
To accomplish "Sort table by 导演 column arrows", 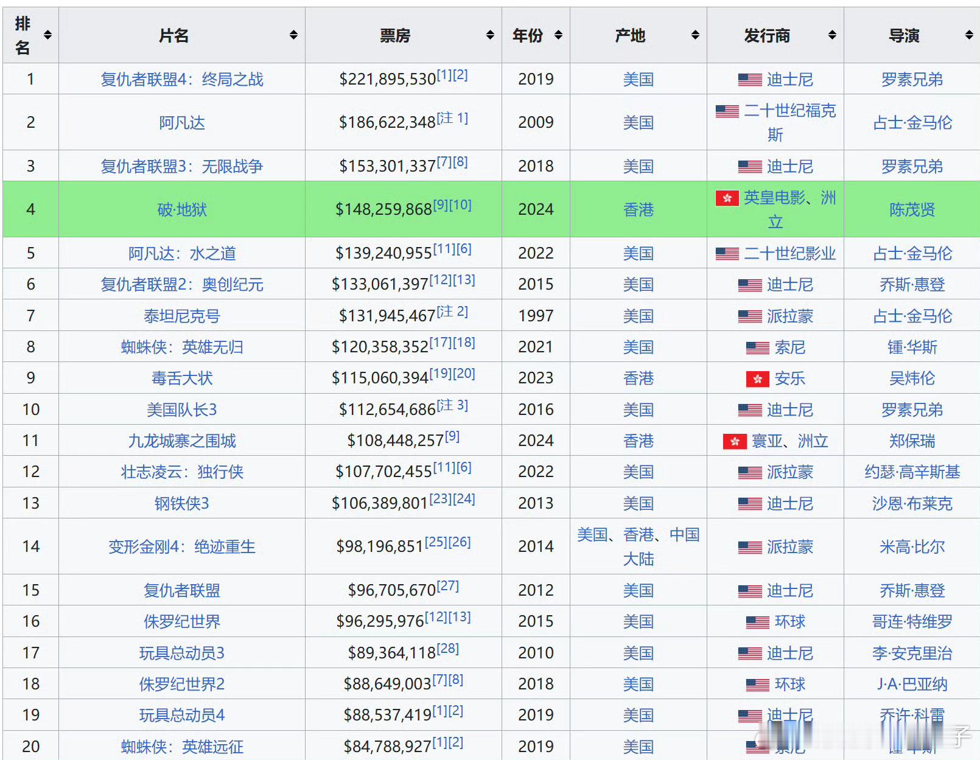I will click(969, 35).
